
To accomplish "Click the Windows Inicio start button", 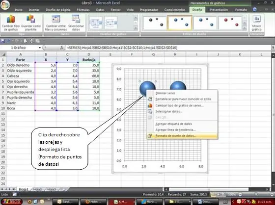I will pos(12,202).
